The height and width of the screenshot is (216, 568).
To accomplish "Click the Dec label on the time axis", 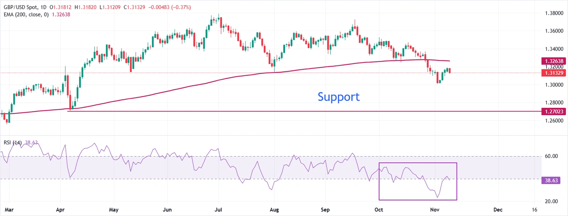I will point(498,209).
